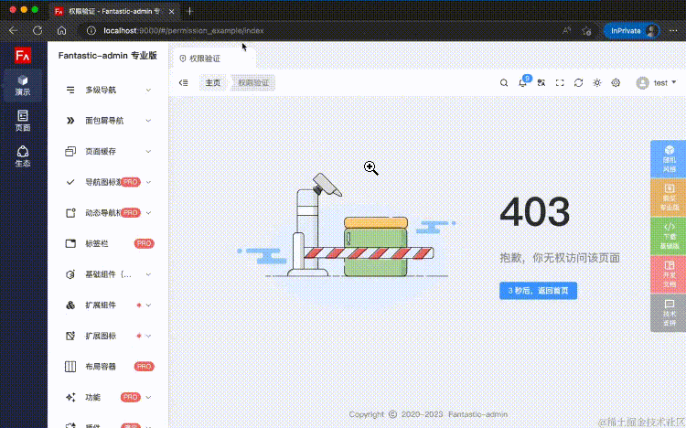
Task: Click the browser reload button
Action: pyautogui.click(x=38, y=30)
